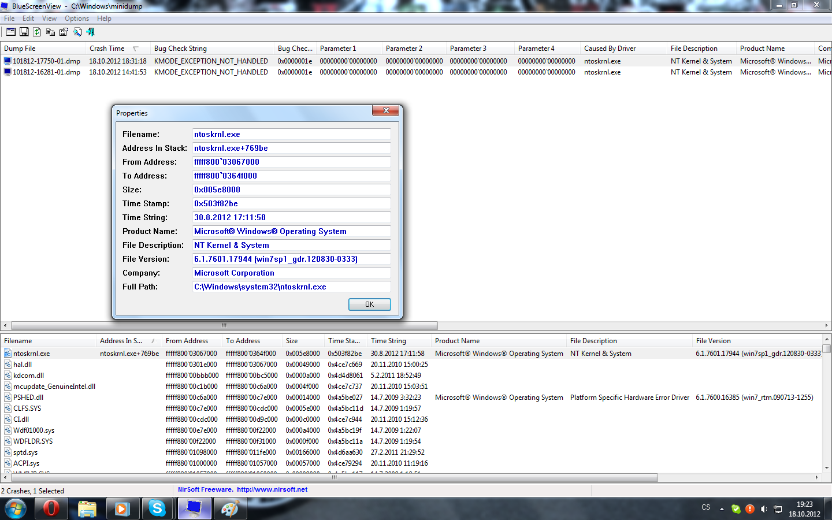Open Paint from the taskbar
Screen dimensions: 832x520
pos(230,509)
